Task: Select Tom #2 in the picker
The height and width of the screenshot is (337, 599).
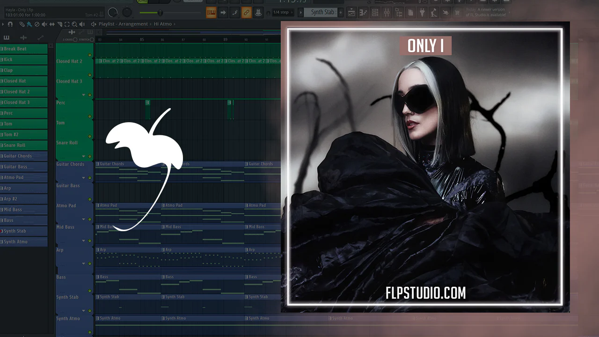Action: point(24,134)
